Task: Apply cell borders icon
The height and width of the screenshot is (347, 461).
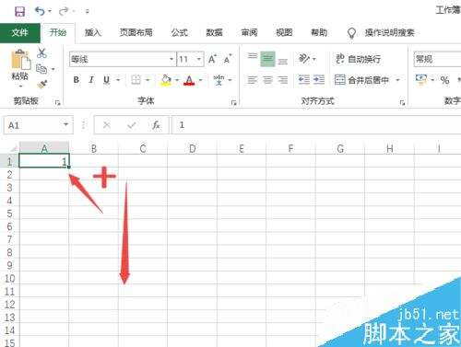Action: 136,80
